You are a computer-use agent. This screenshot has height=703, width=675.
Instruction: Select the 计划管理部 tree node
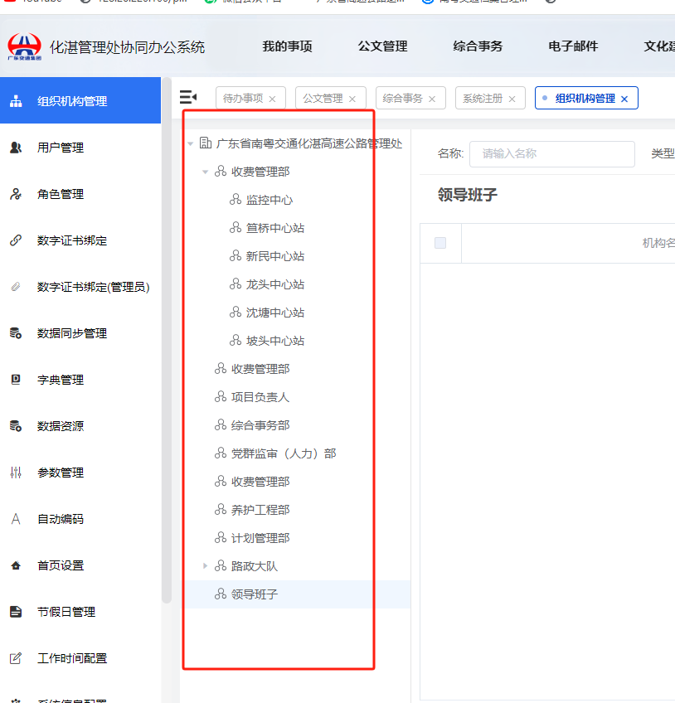click(260, 538)
